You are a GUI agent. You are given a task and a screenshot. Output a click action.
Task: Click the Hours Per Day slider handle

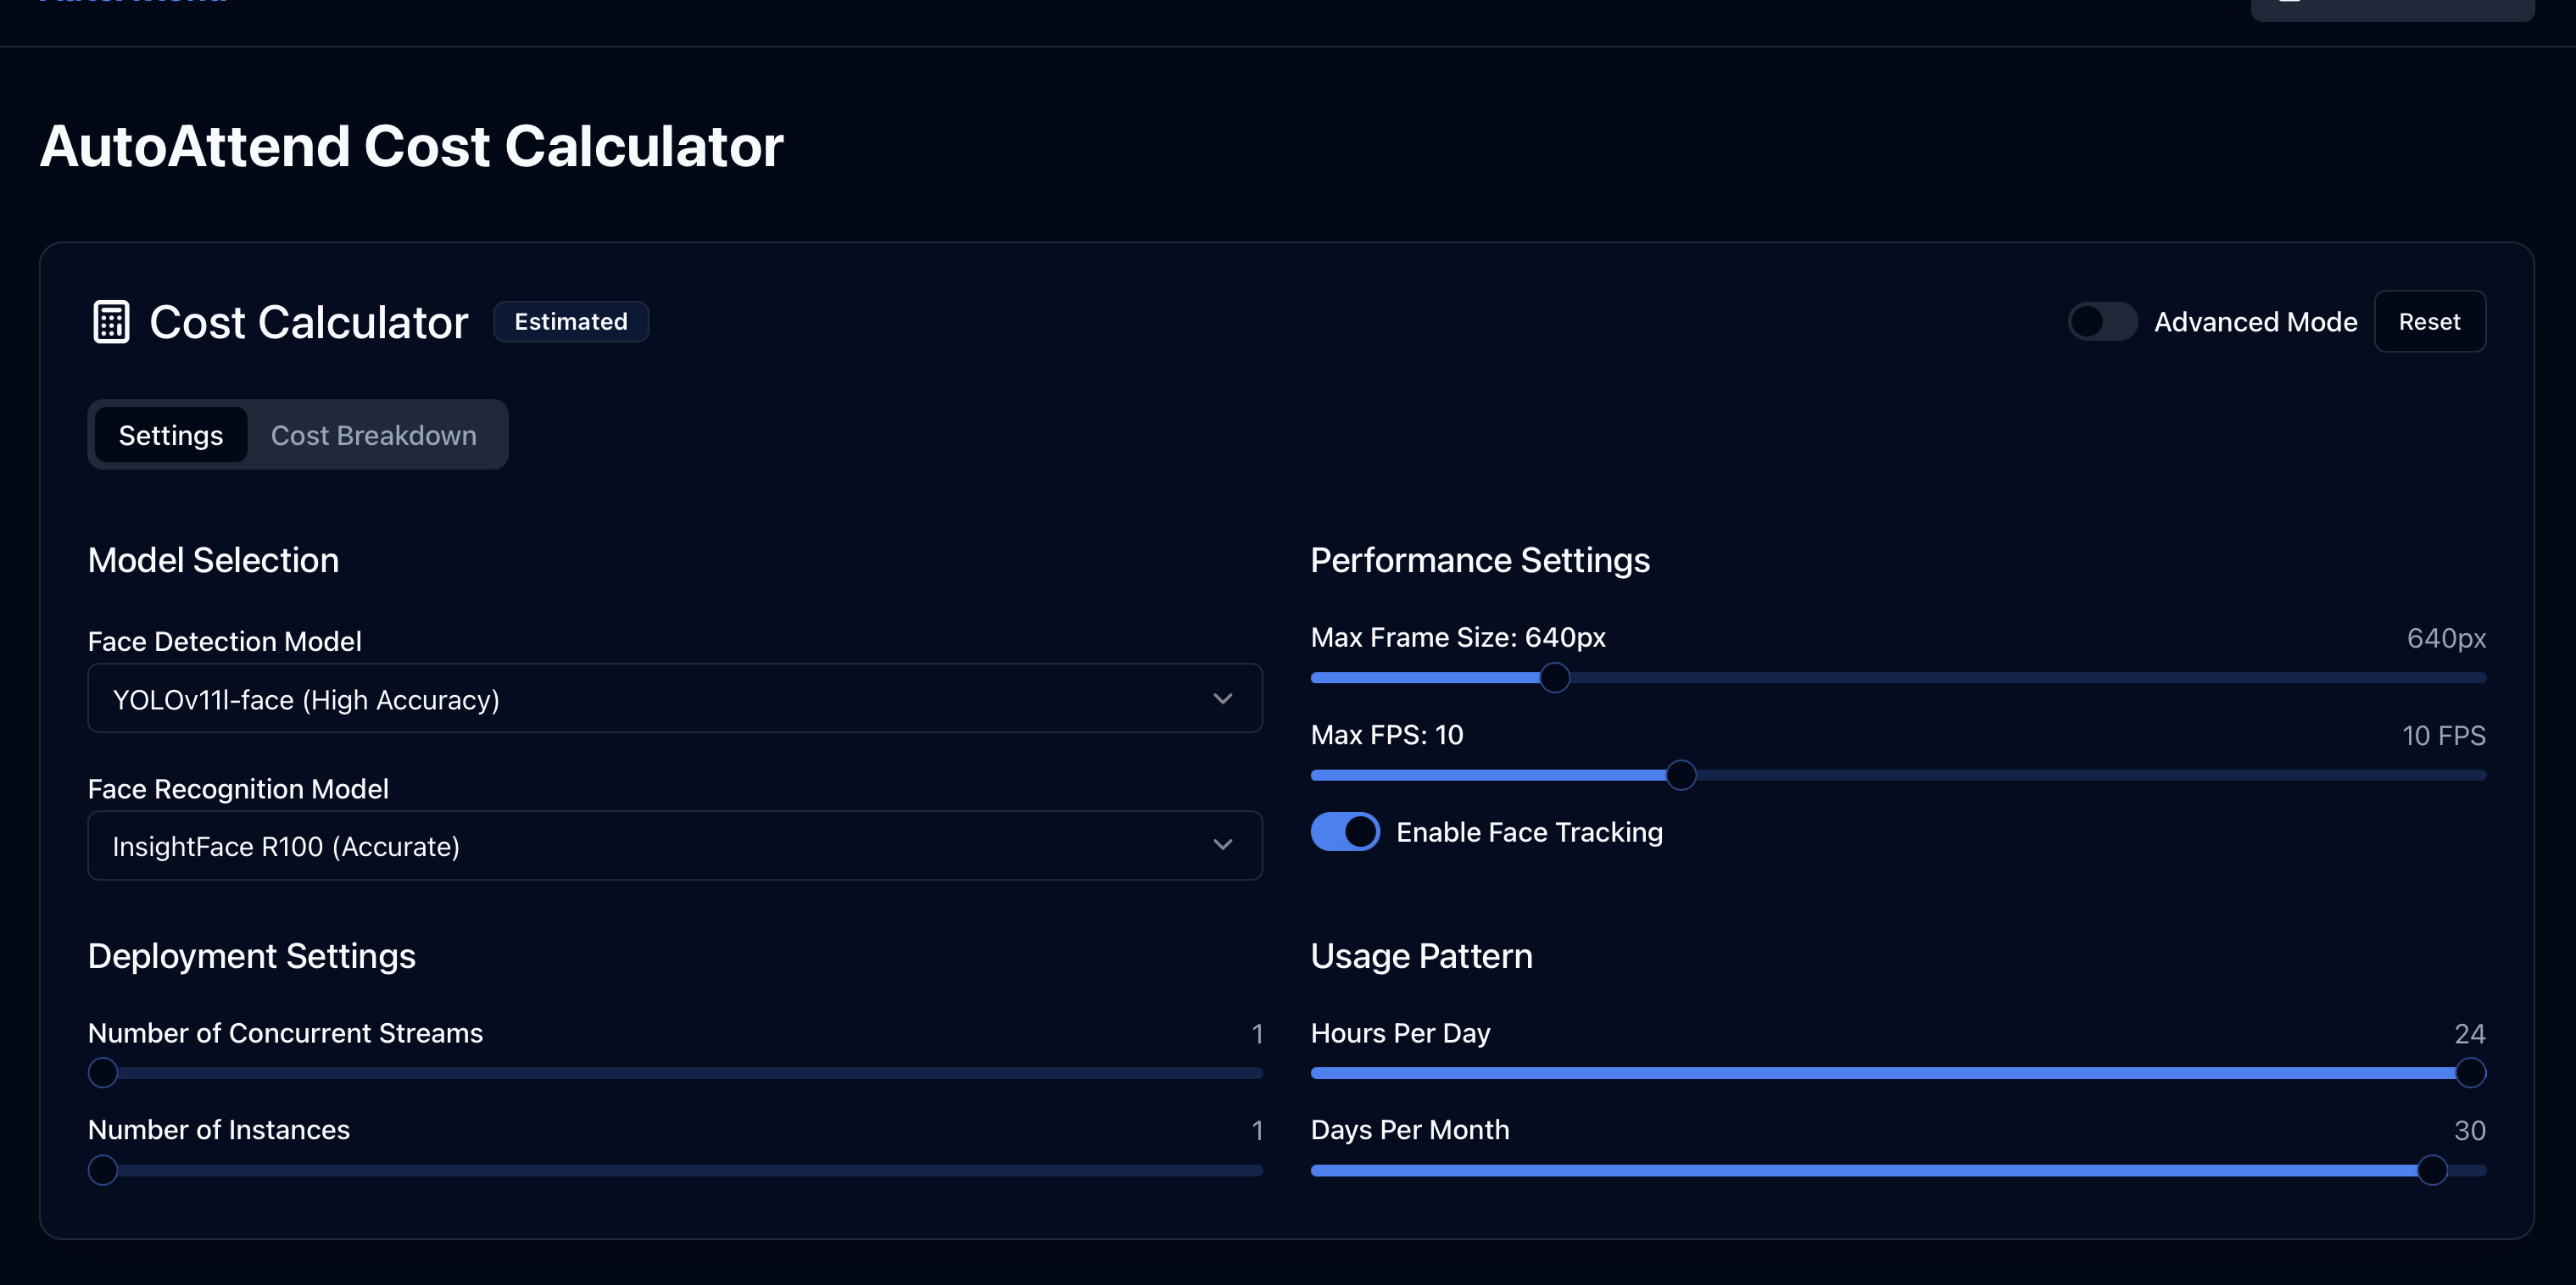2471,1072
